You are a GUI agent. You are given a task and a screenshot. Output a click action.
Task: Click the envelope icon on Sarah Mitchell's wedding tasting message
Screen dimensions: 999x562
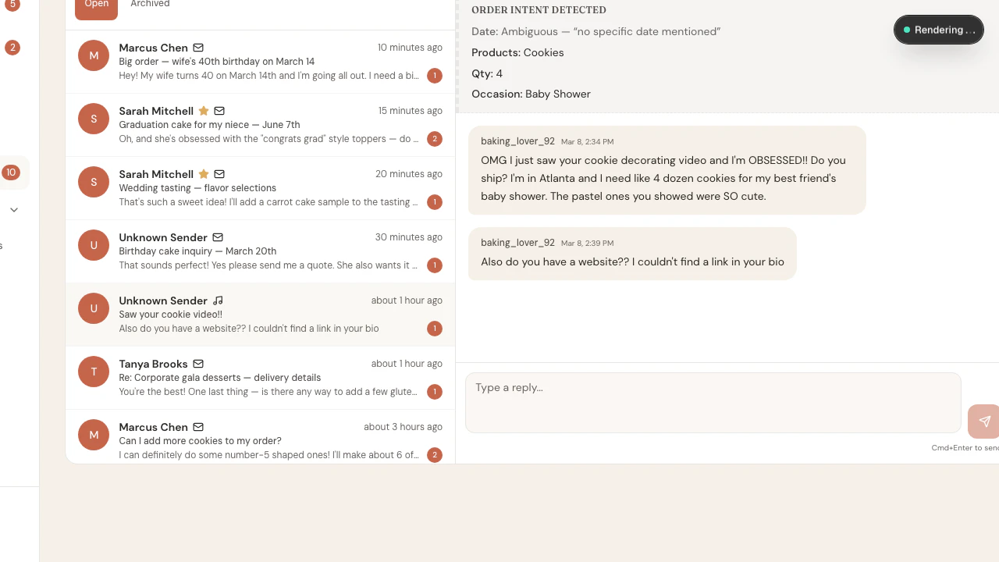click(219, 174)
